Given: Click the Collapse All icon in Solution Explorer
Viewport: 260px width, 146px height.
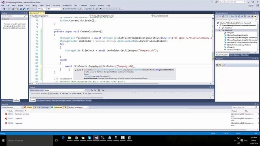Looking at the screenshot, I should (x=242, y=16).
